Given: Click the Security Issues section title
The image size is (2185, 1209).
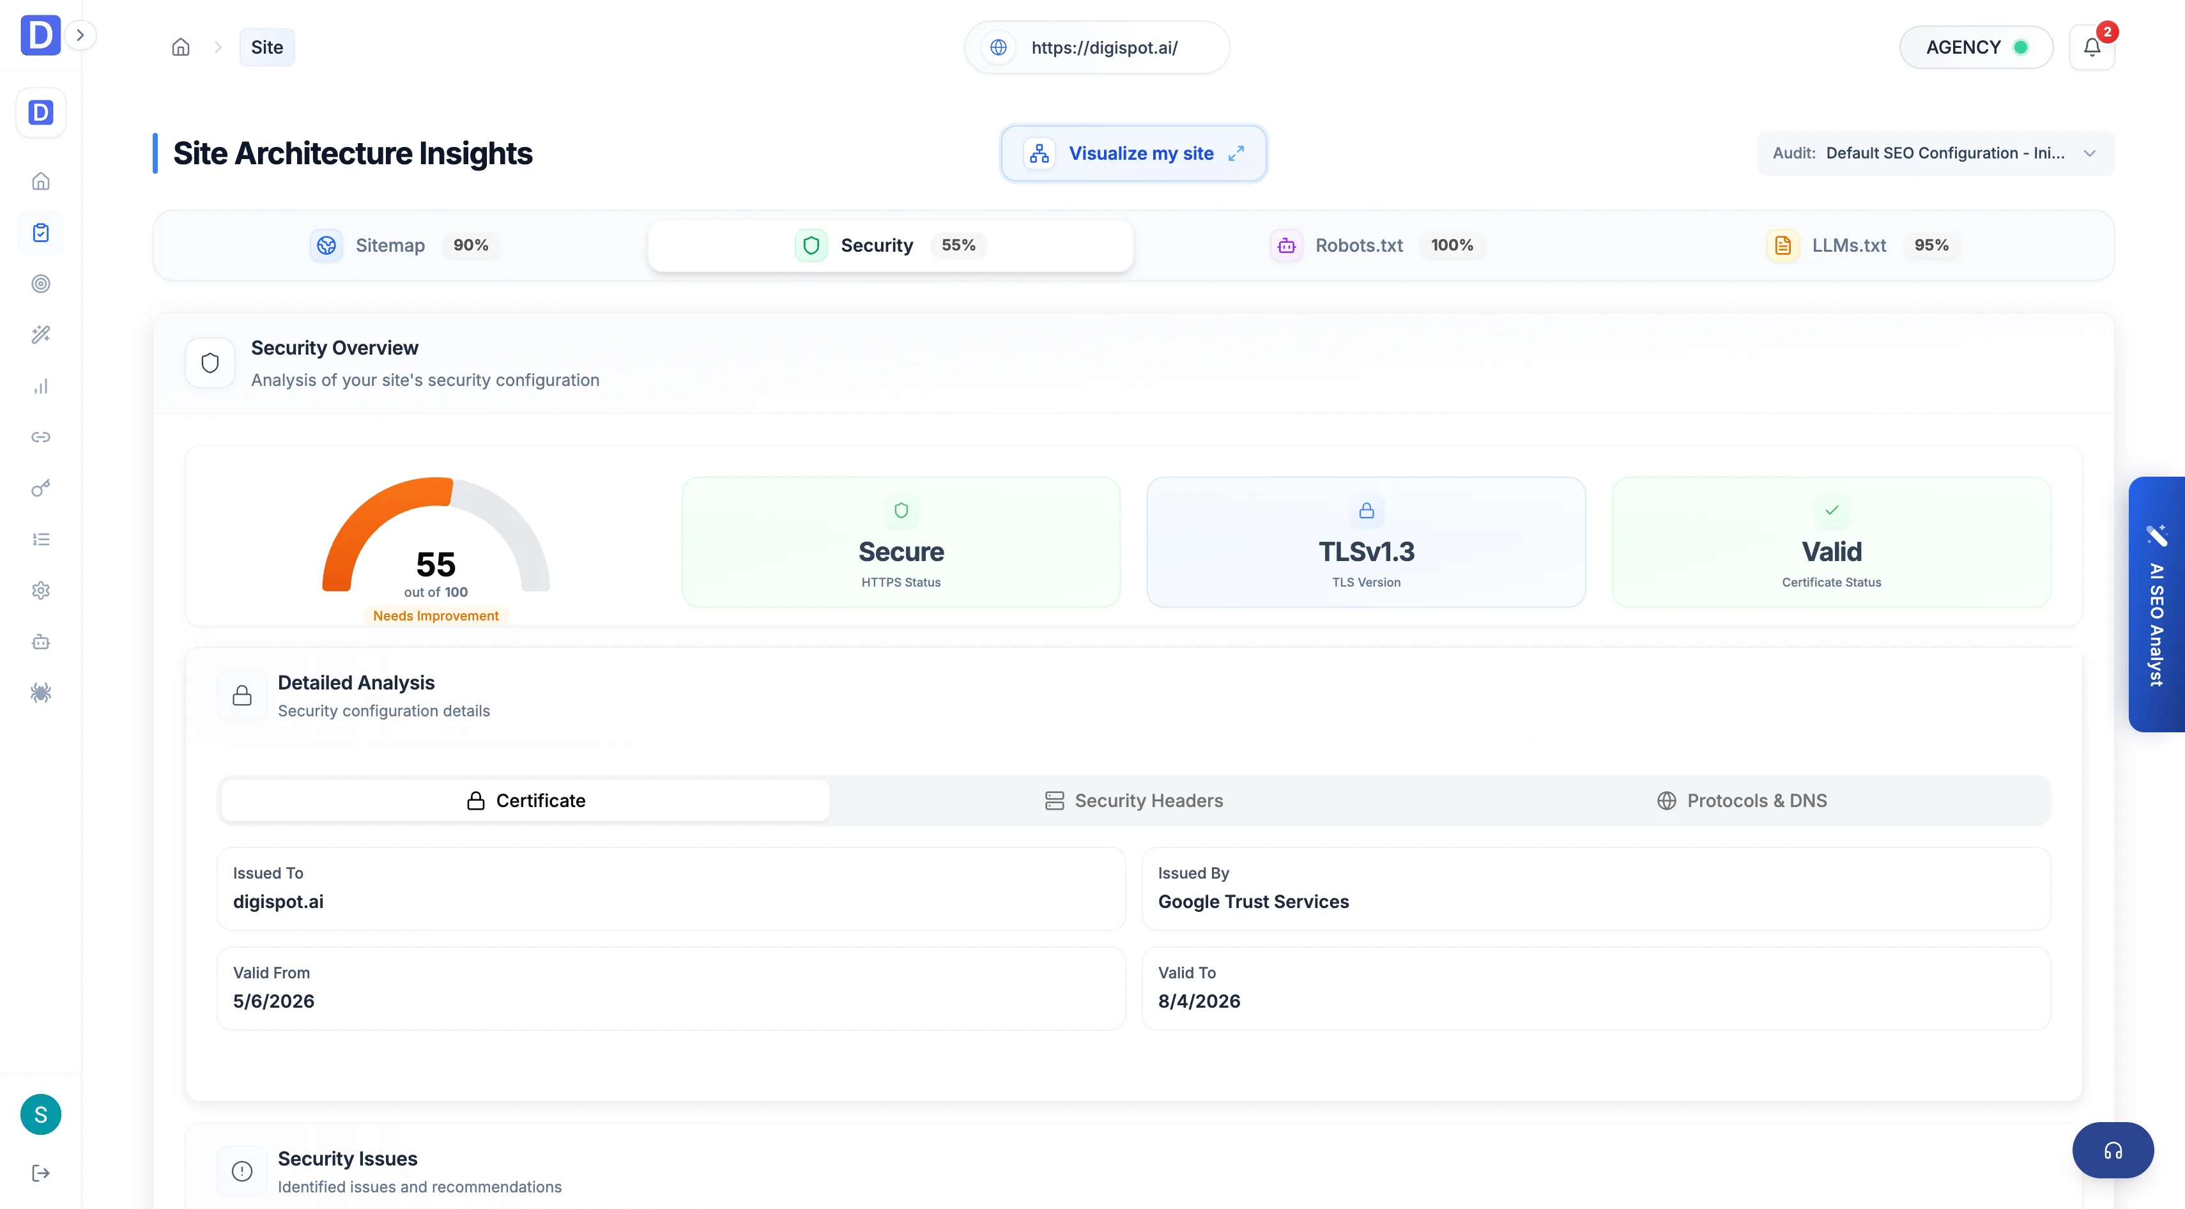Looking at the screenshot, I should pyautogui.click(x=348, y=1159).
